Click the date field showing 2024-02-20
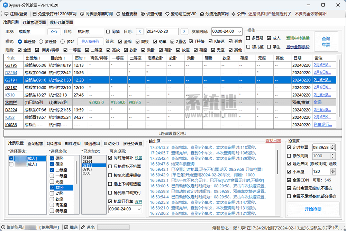Screen dimensions: 346x231 click(x=162, y=32)
